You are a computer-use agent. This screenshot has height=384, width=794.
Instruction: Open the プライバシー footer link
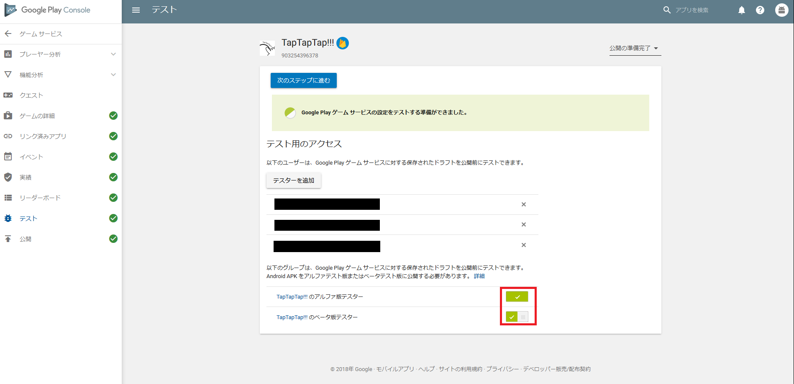click(x=502, y=369)
